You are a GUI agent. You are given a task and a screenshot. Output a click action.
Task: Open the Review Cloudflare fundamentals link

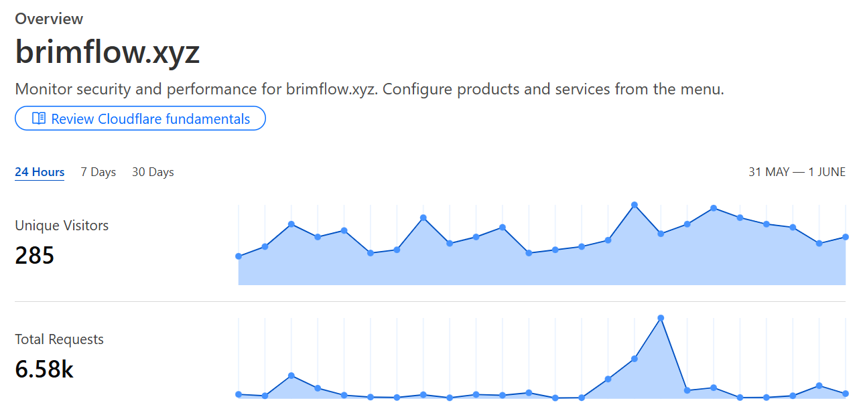[x=141, y=118]
